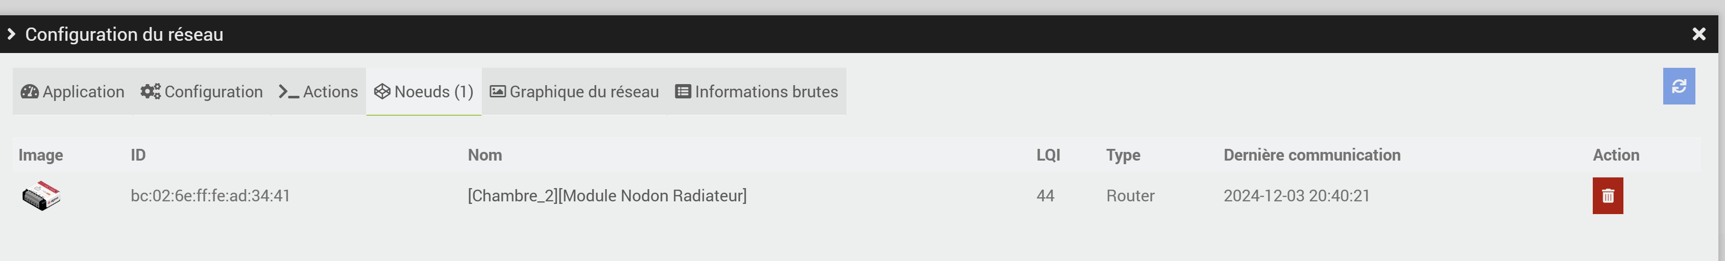The image size is (1725, 261).
Task: Click the Dernière communication column header
Action: coord(1311,155)
